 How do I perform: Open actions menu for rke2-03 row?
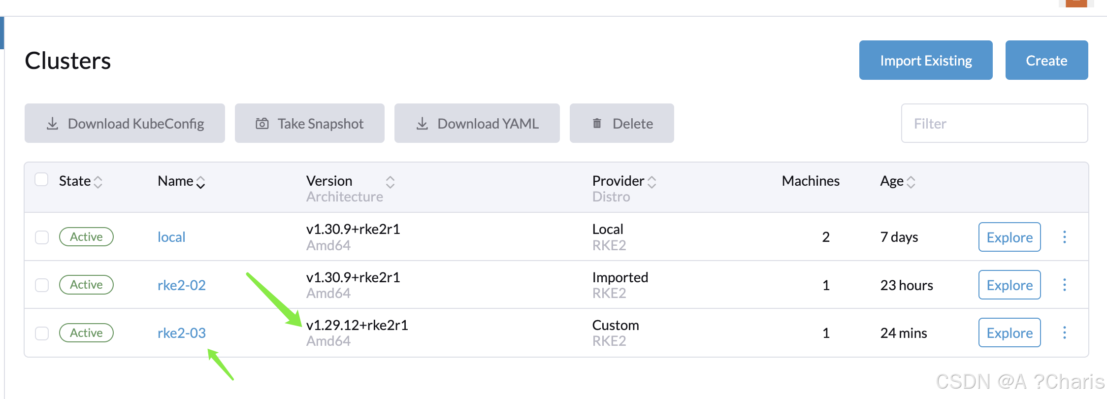pos(1065,332)
